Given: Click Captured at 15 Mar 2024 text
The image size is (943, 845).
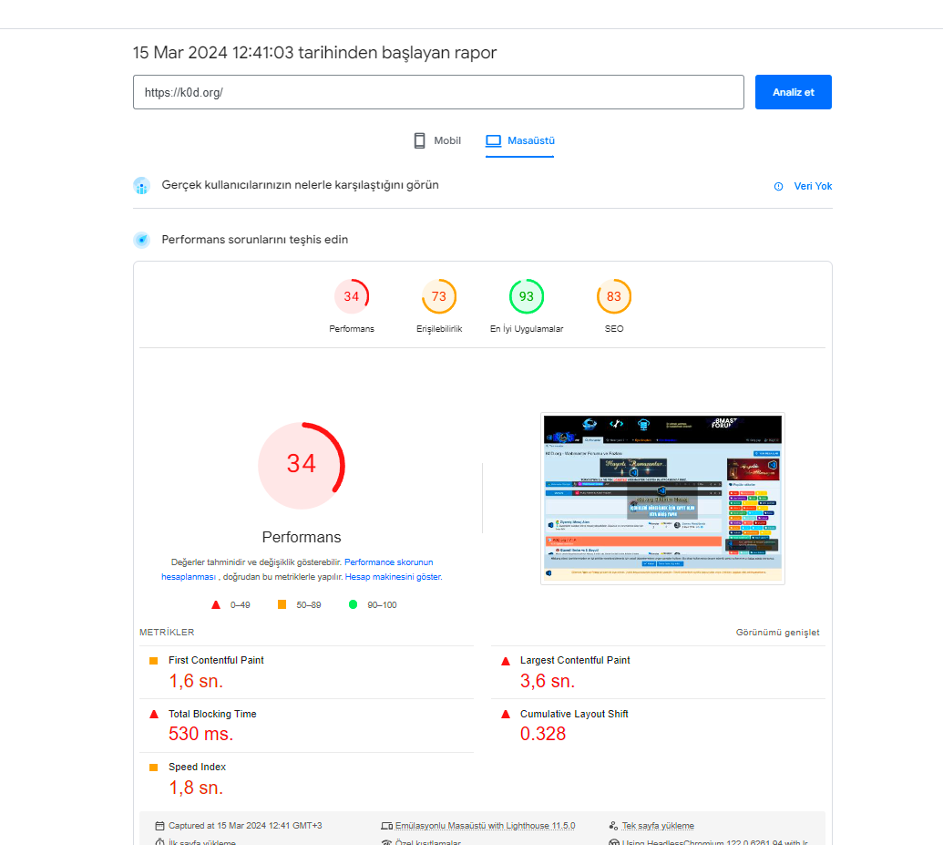Looking at the screenshot, I should click(x=245, y=826).
